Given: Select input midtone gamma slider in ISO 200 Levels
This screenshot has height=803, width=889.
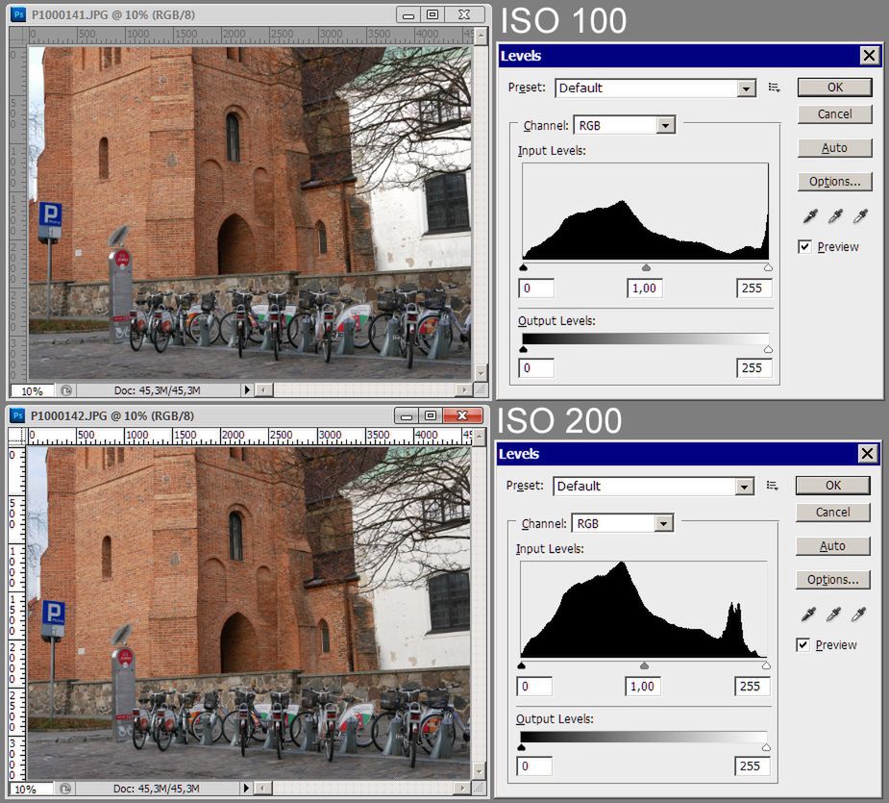Looking at the screenshot, I should click(644, 665).
